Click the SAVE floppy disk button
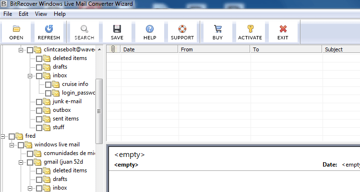 pos(117,32)
